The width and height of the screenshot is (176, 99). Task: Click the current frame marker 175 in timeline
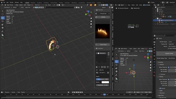click(105, 95)
